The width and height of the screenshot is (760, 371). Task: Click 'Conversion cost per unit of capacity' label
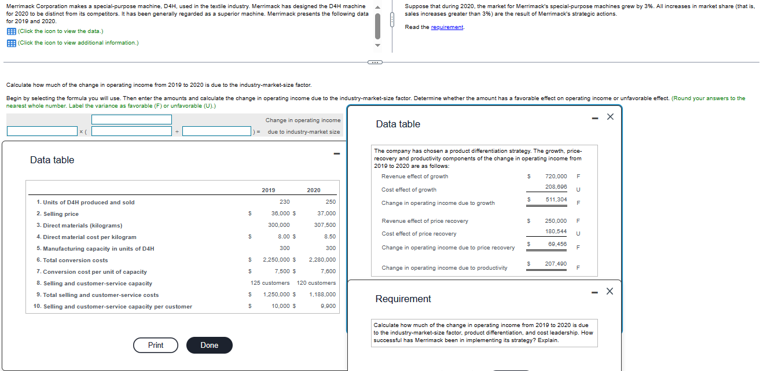point(91,271)
